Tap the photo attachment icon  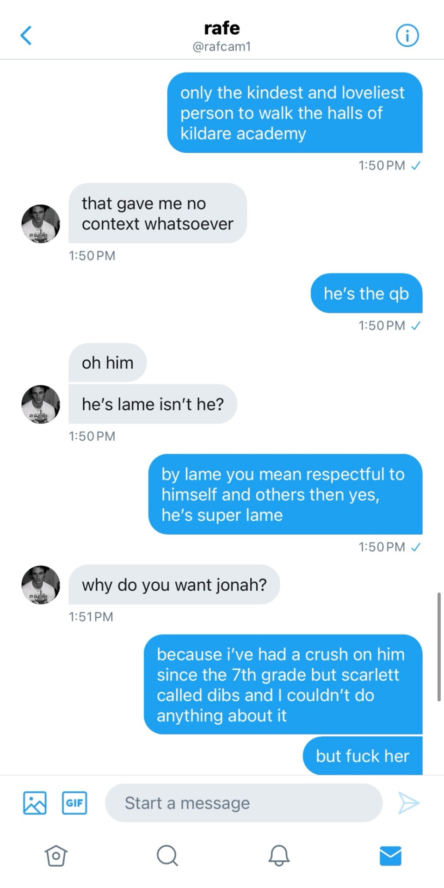(x=35, y=802)
